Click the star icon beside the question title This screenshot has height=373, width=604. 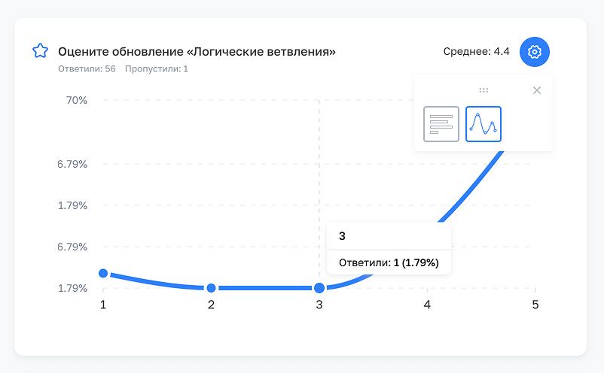click(x=40, y=51)
